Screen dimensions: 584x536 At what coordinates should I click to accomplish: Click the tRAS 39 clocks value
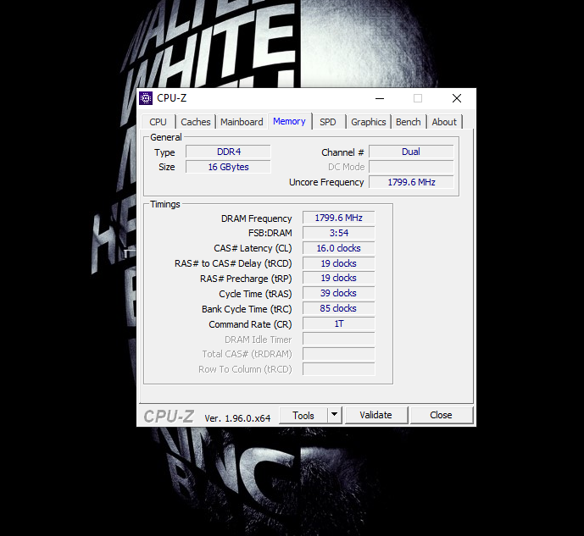click(x=338, y=294)
